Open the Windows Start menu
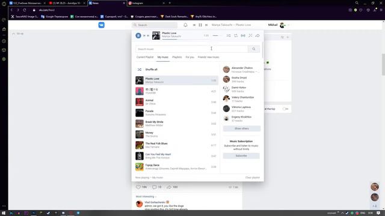Screen dimensions: 385x216 pyautogui.click(x=4, y=213)
